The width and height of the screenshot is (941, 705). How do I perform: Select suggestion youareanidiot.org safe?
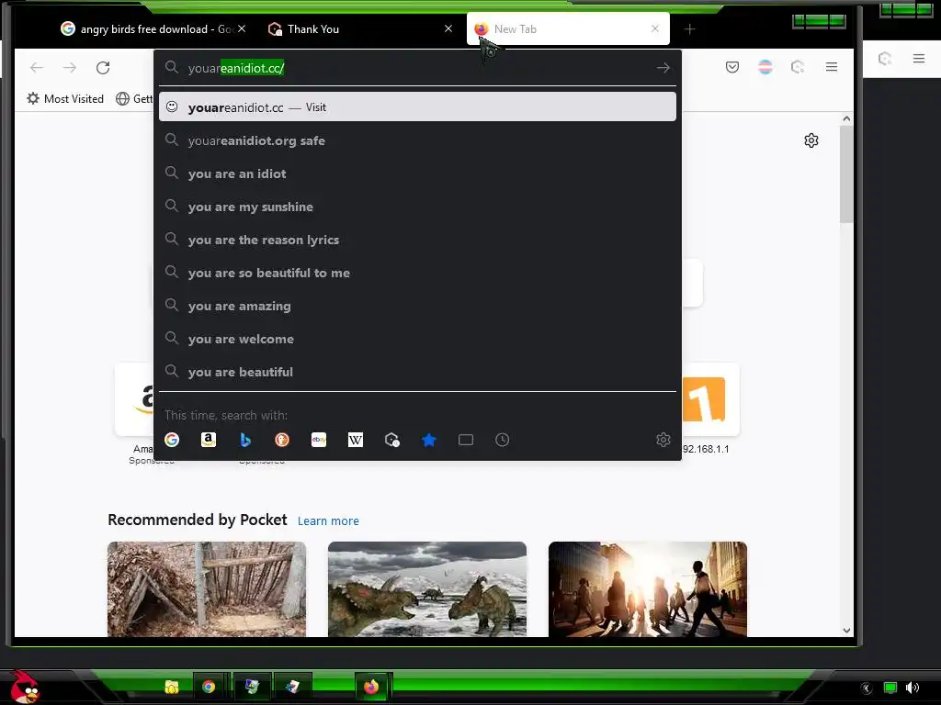(417, 140)
